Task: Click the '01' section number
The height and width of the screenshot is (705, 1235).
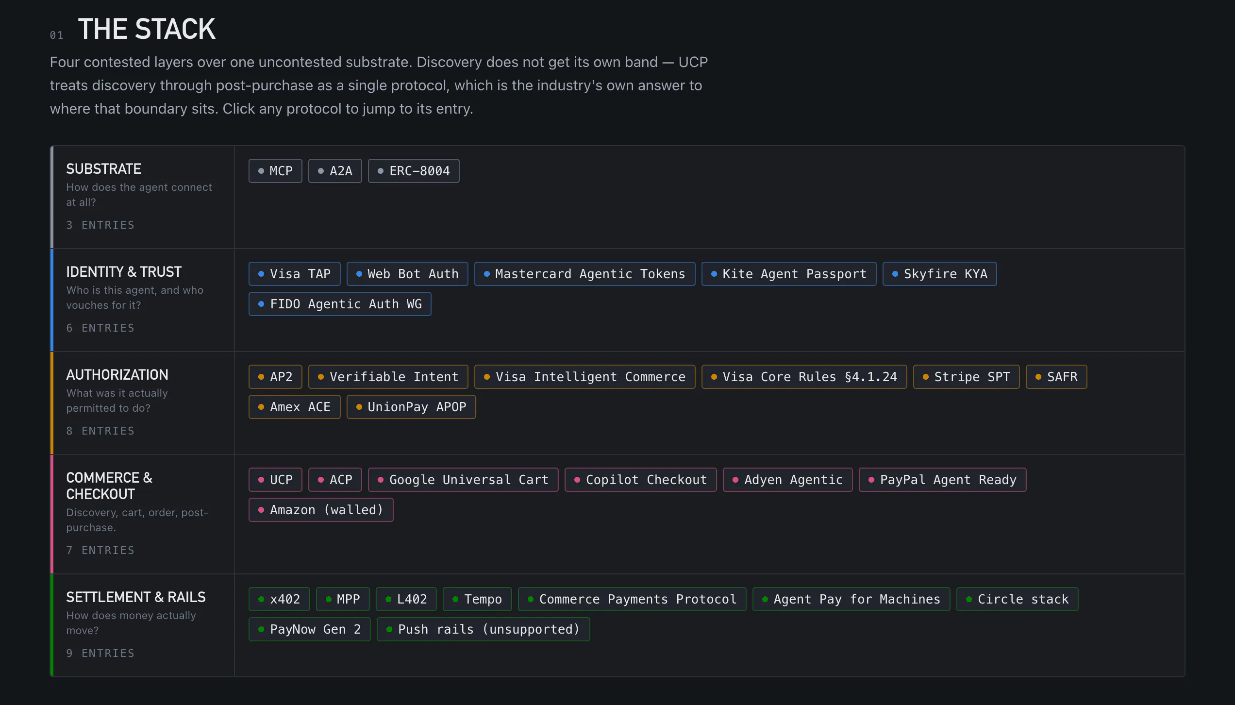Action: point(57,35)
